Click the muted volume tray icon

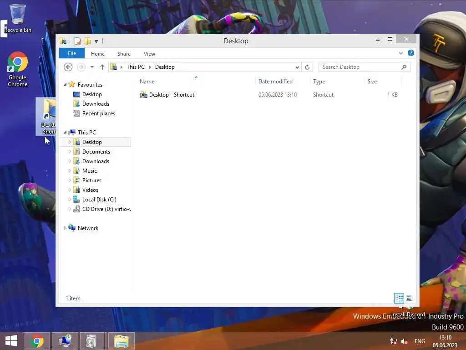click(404, 341)
